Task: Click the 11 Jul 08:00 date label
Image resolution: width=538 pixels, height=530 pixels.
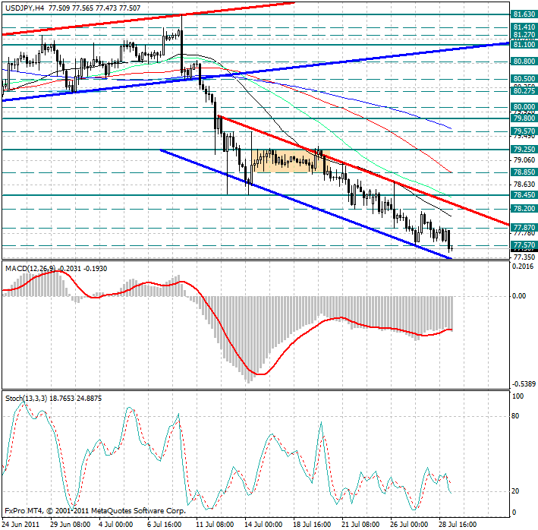Action: [214, 524]
